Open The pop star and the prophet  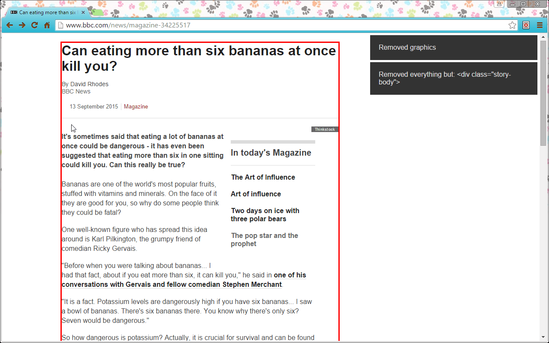(264, 240)
